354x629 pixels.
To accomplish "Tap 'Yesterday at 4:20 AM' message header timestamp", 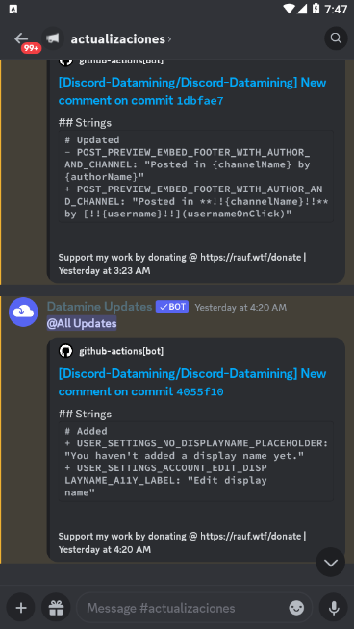I will point(240,307).
